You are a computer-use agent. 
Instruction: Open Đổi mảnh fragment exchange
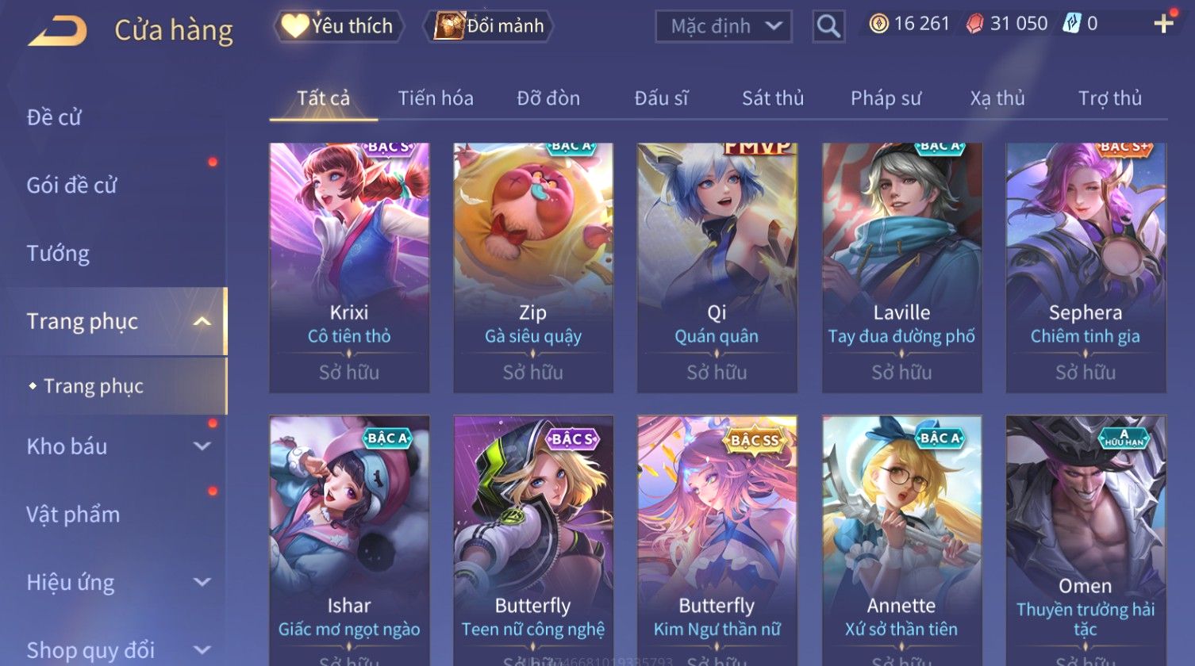point(490,26)
